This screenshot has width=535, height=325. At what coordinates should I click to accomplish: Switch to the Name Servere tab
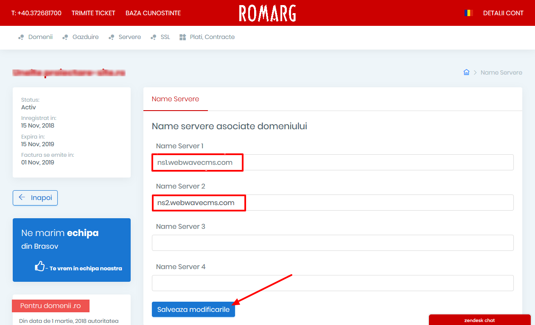(x=175, y=99)
